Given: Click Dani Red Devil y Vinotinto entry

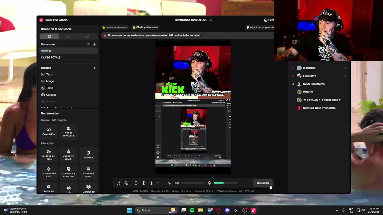Looking at the screenshot, I should pos(319,108).
